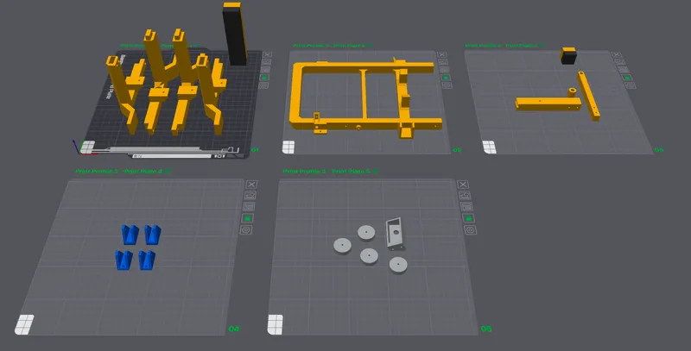Toggle the green lock on plate 1
Screen dimensions: 691x351
(x=265, y=78)
